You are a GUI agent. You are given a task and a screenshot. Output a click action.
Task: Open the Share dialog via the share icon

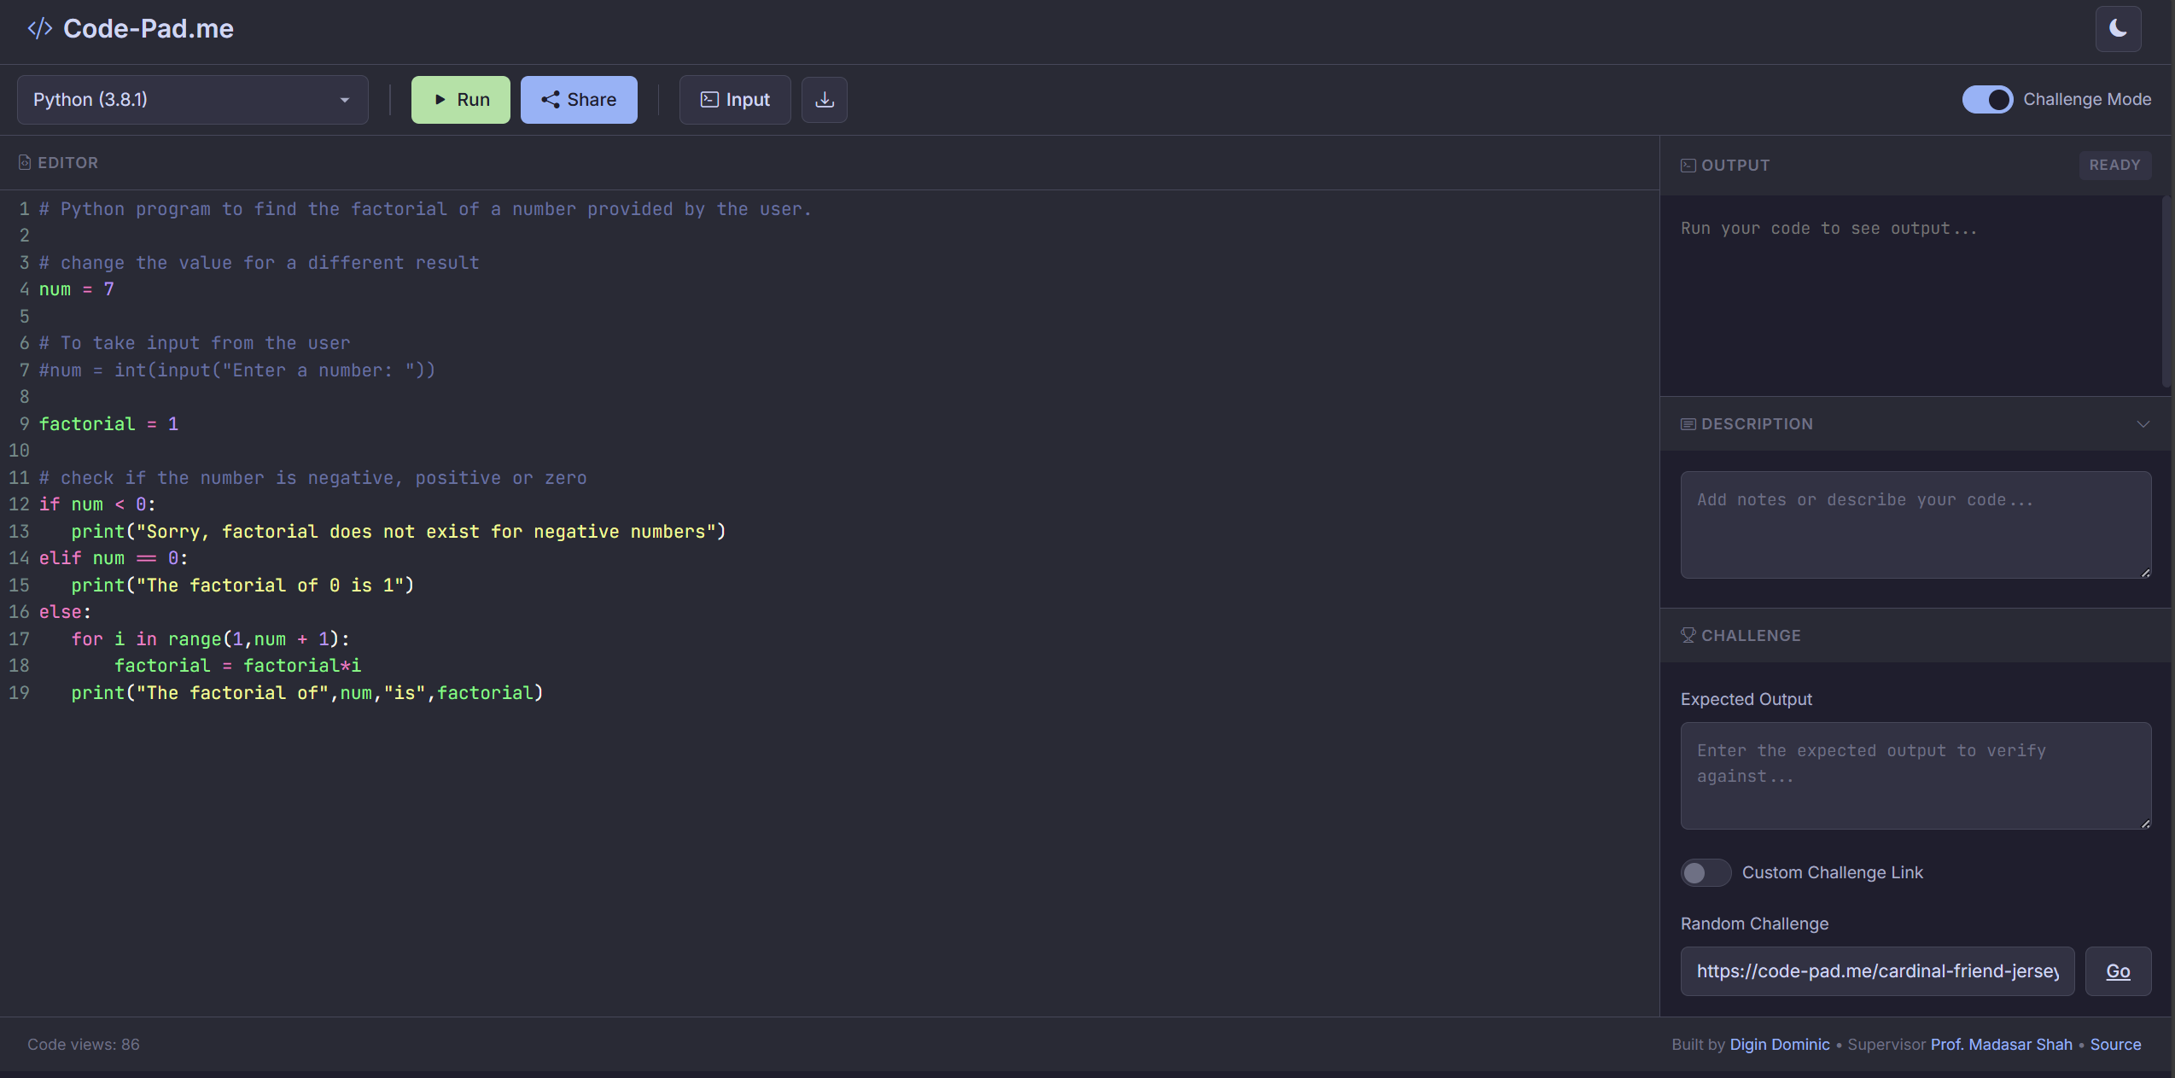(x=550, y=99)
